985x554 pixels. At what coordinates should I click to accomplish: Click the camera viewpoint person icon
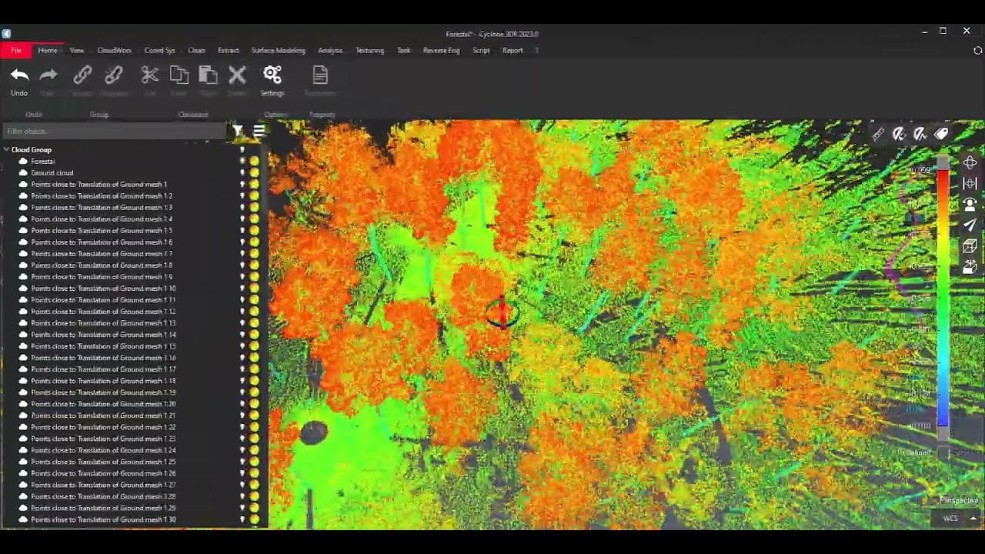(970, 204)
